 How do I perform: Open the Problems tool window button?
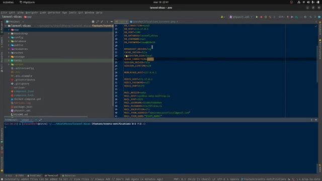[x=34, y=175]
